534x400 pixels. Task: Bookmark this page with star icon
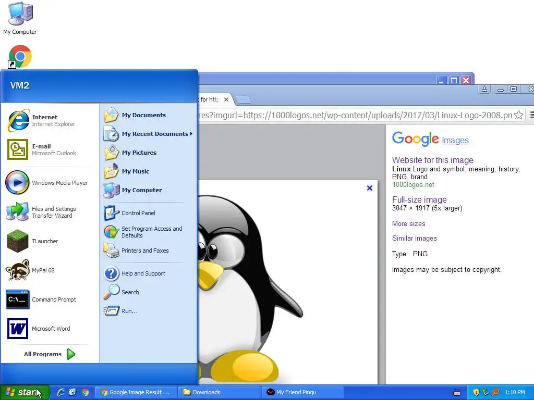(x=519, y=115)
